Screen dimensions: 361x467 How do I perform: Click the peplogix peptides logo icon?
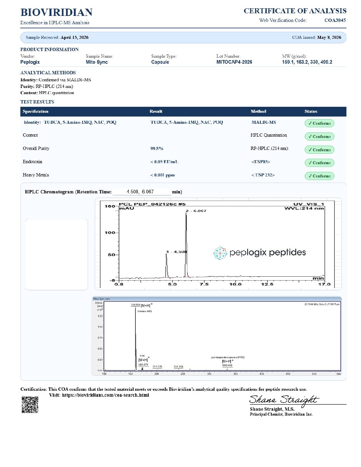pos(220,253)
